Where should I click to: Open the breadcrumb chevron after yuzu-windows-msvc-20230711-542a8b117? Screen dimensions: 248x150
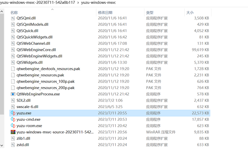[78, 3]
